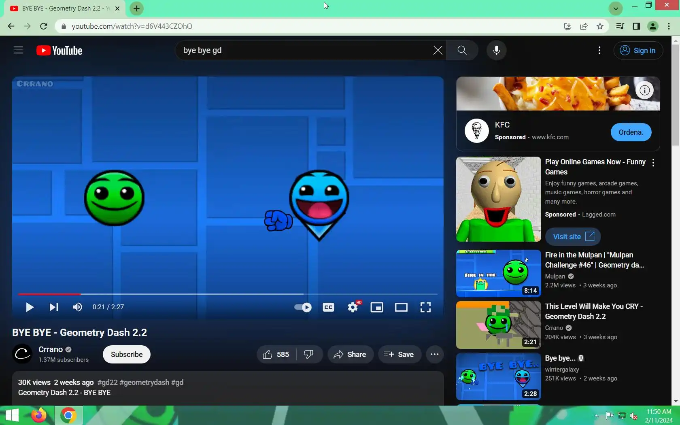Open YouTube settings three-dot menu
The image size is (680, 425).
pos(599,50)
